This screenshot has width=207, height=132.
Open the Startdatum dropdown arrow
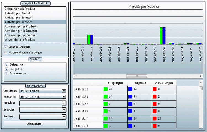tap(64, 91)
